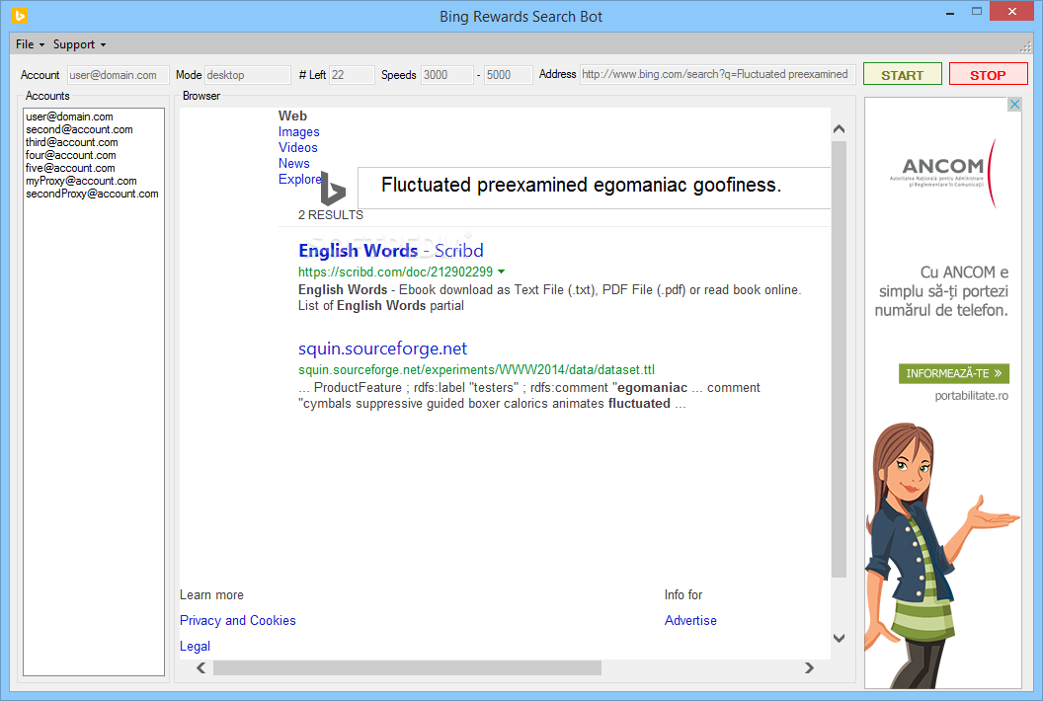This screenshot has width=1043, height=701.
Task: Open the Images search link
Action: (298, 131)
